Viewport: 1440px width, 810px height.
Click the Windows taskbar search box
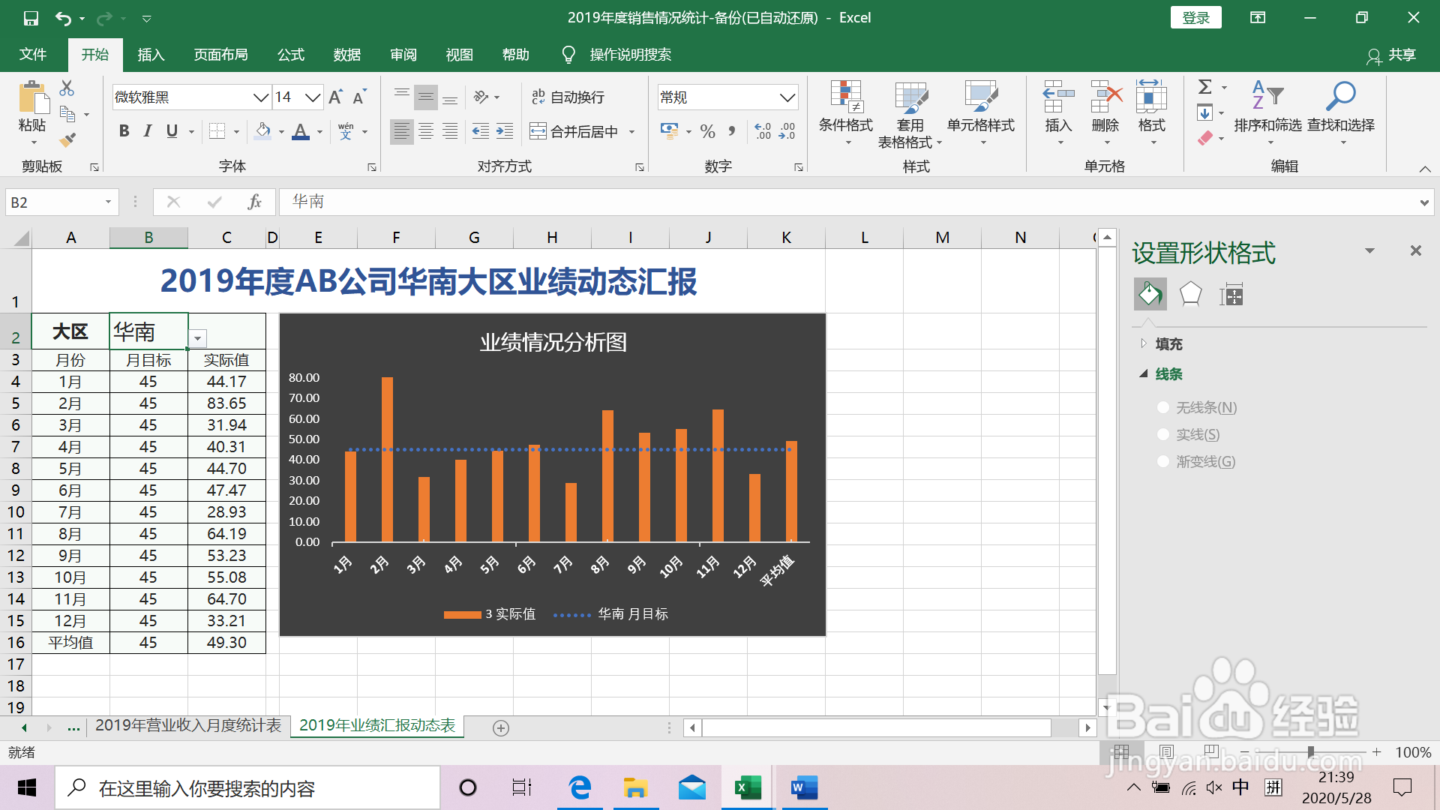(x=247, y=788)
